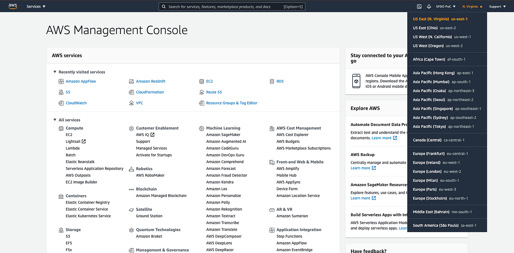
Task: Open Elastic Beanstalk link
Action: pos(80,162)
